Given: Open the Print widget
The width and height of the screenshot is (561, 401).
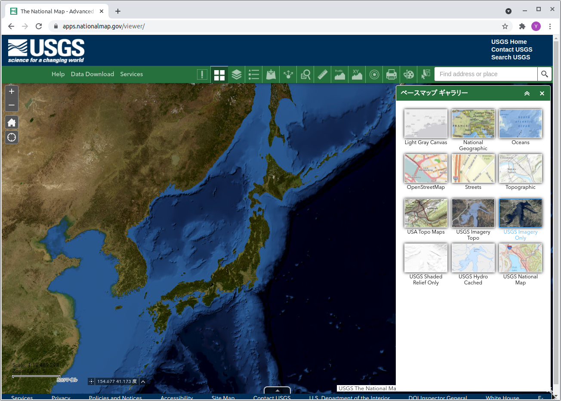Looking at the screenshot, I should click(391, 74).
